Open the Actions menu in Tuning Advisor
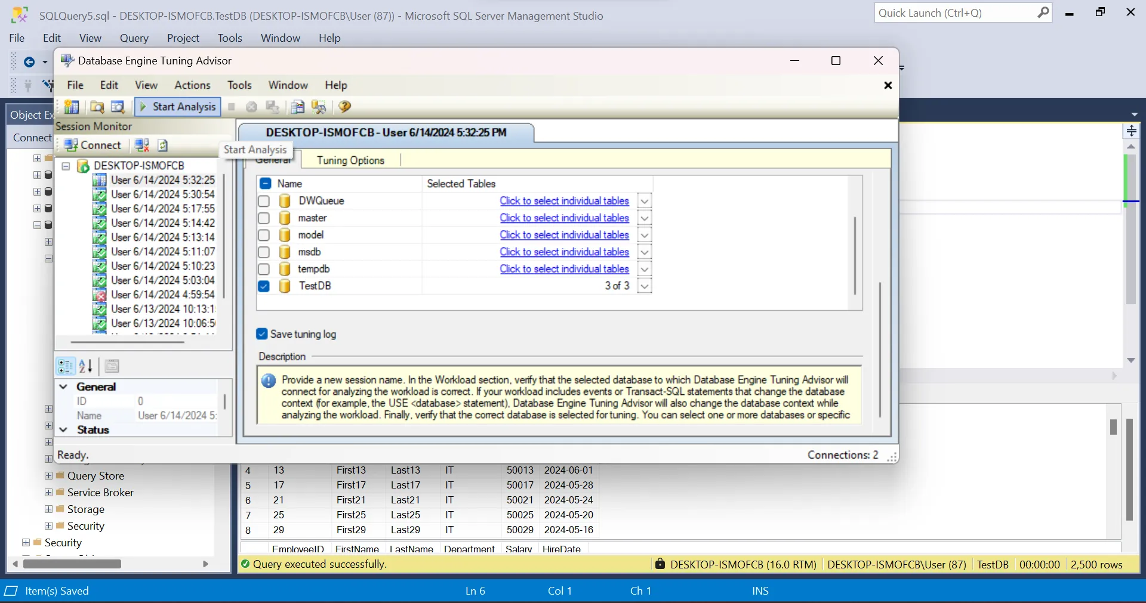Screen dimensions: 1146x603 (192, 85)
